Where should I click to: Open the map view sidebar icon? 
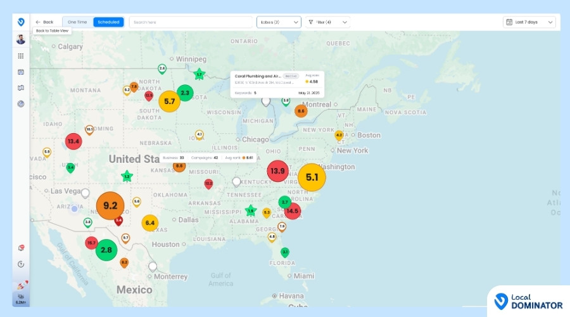tap(21, 87)
